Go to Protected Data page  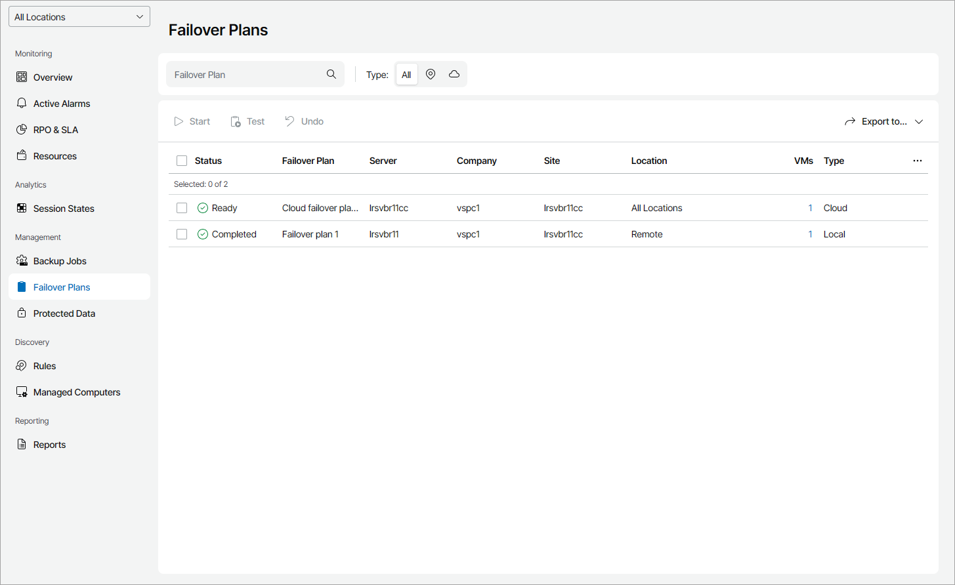coord(64,313)
